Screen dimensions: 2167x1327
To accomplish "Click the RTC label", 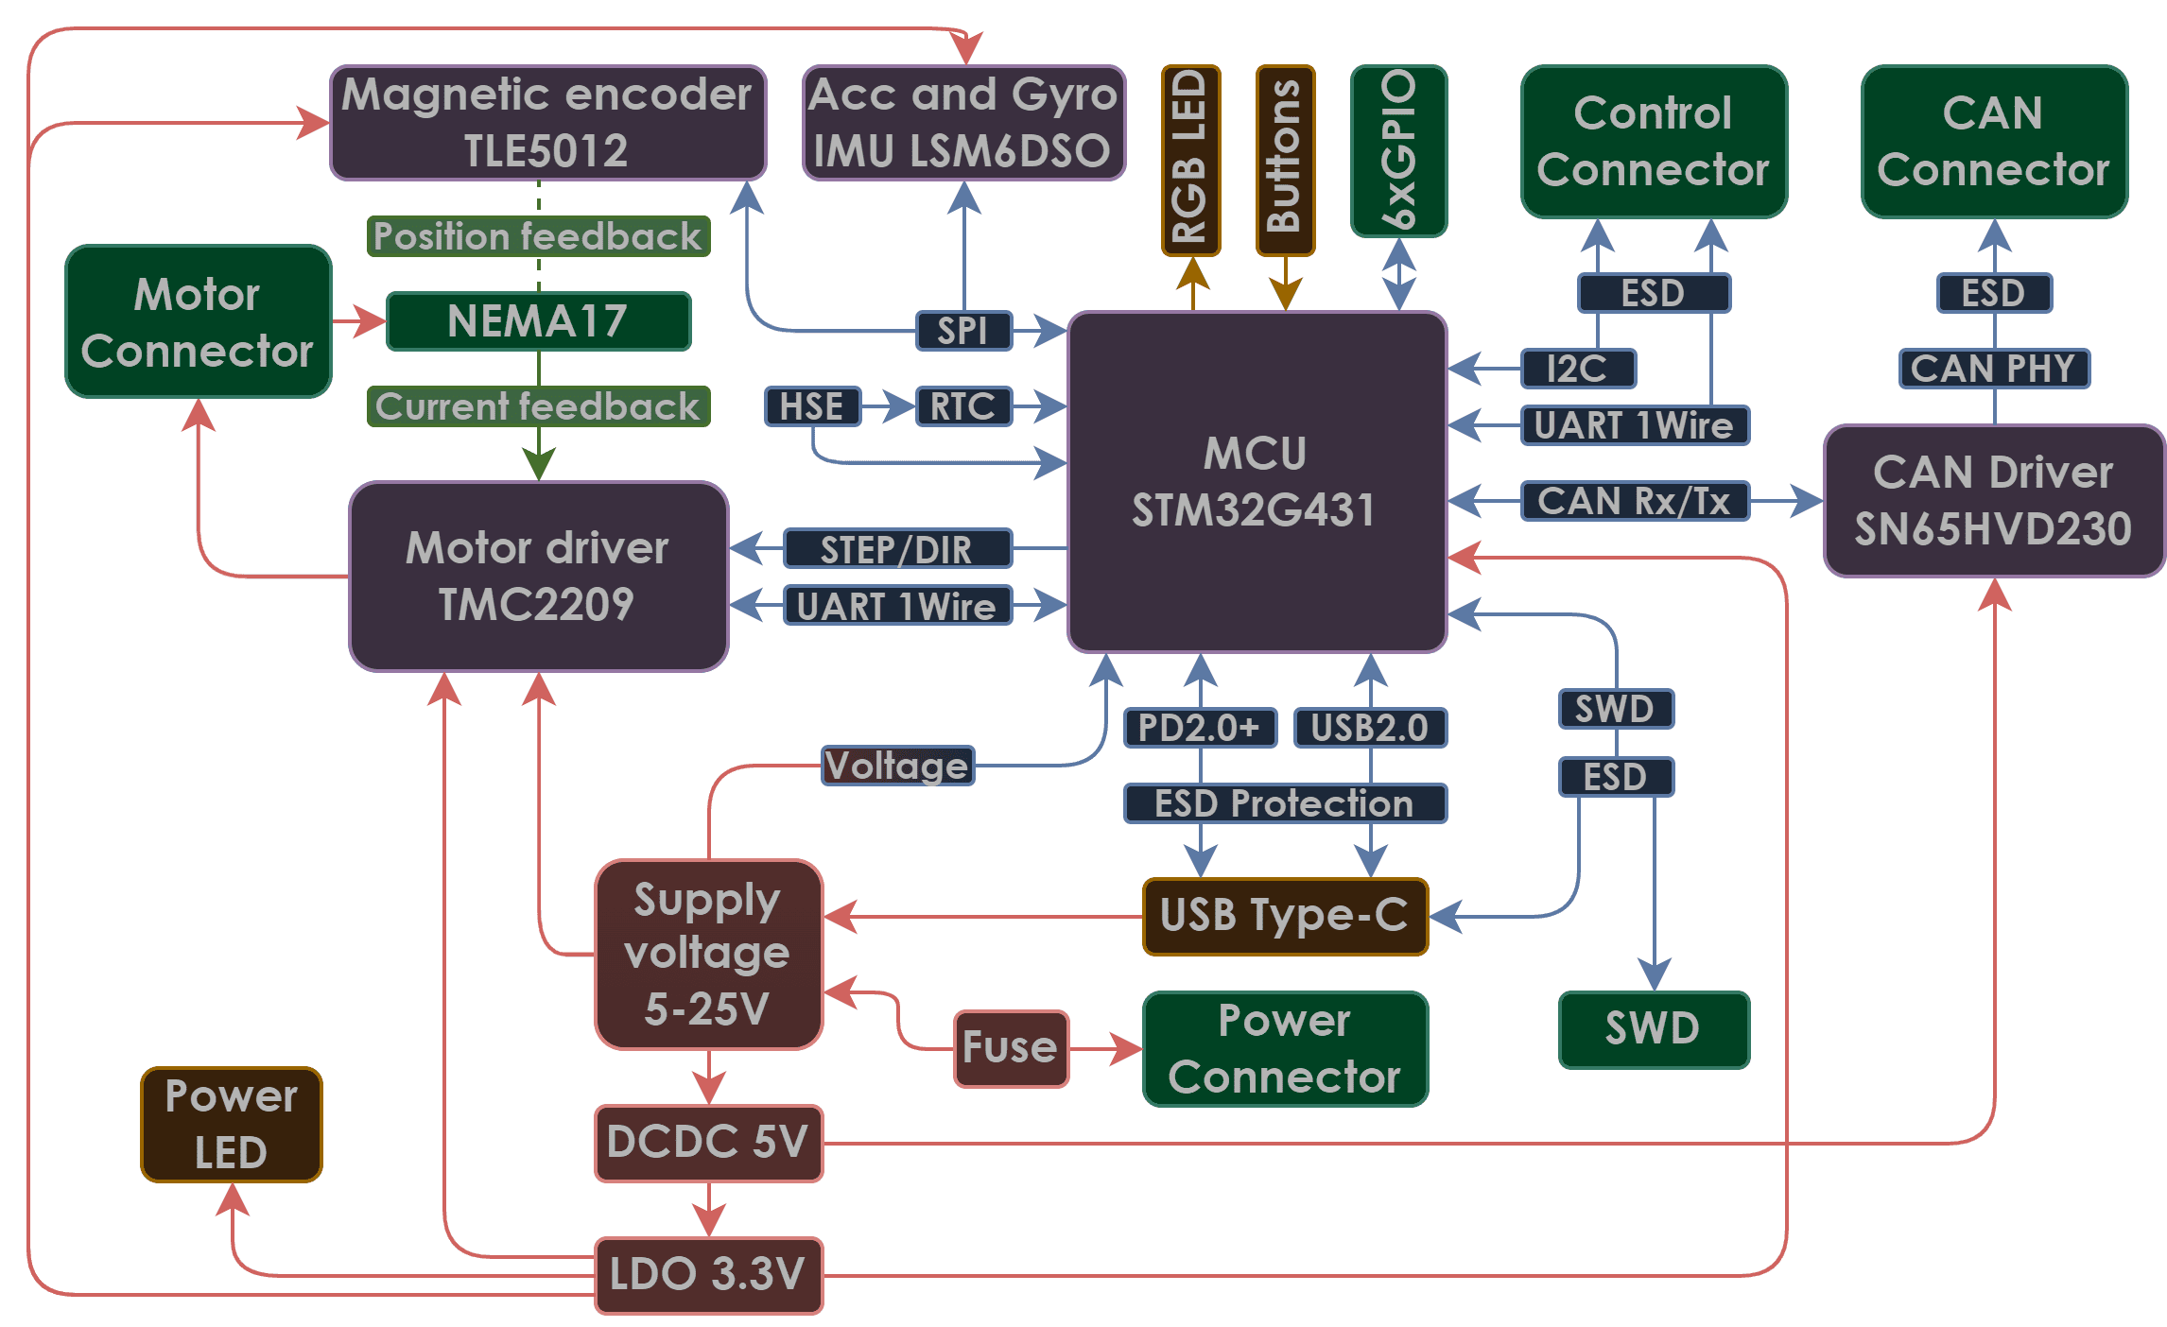I will (963, 406).
